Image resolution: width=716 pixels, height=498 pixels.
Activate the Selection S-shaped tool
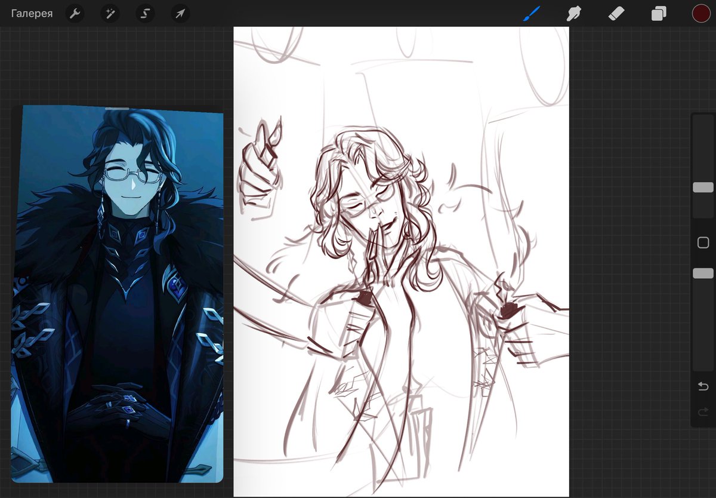(x=144, y=13)
